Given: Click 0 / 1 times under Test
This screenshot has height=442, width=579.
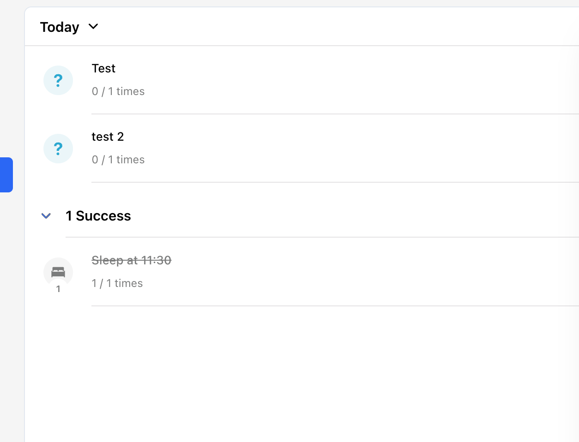Looking at the screenshot, I should pos(118,91).
